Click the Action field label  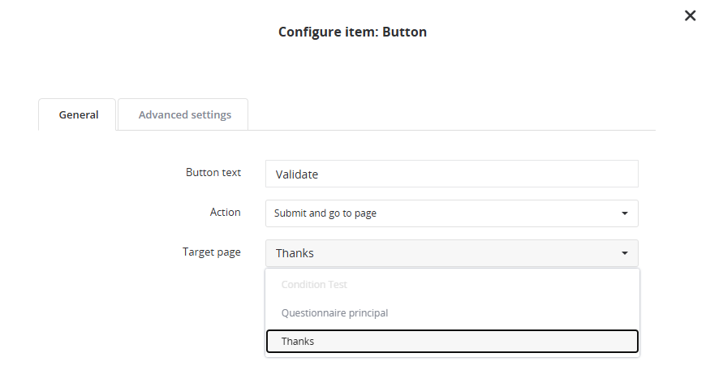tap(226, 212)
